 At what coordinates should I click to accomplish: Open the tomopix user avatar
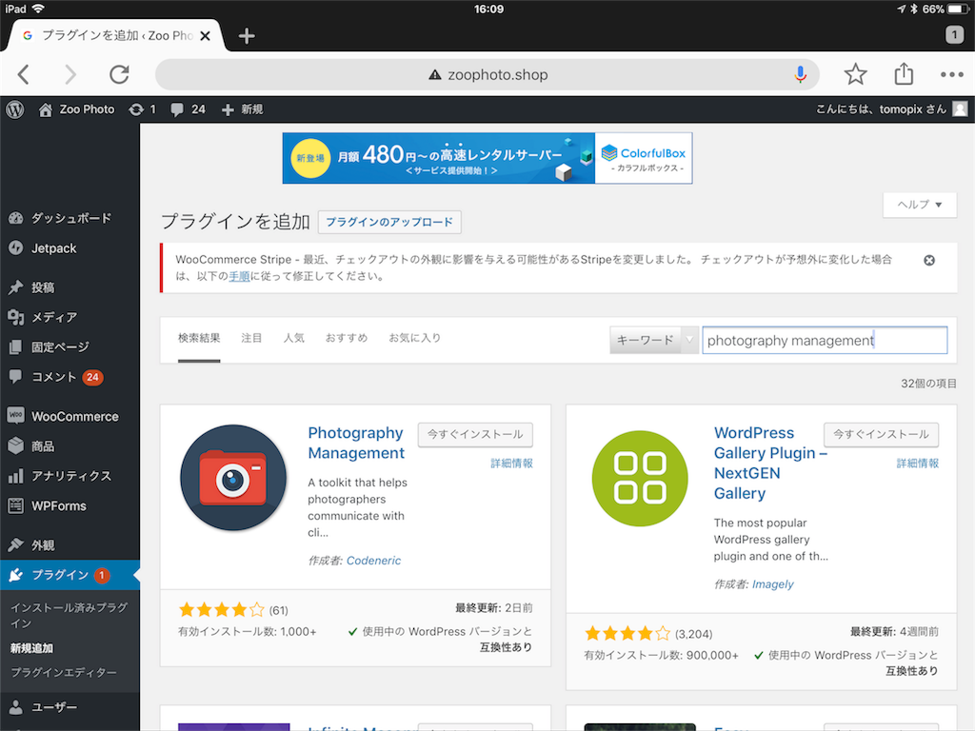(960, 109)
